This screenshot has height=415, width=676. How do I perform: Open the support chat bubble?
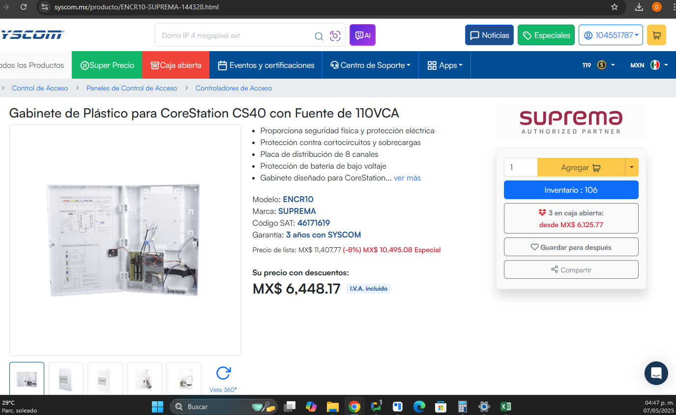(656, 373)
